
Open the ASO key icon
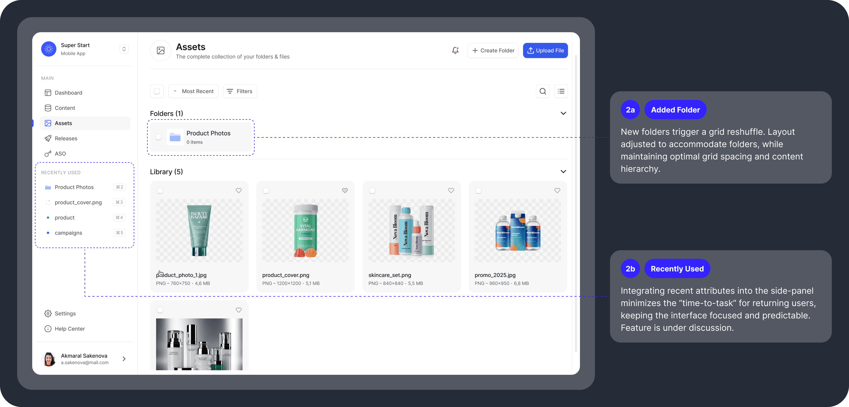(x=48, y=153)
